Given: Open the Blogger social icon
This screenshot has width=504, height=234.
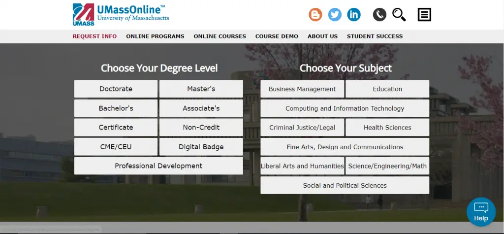Looking at the screenshot, I should (x=315, y=15).
